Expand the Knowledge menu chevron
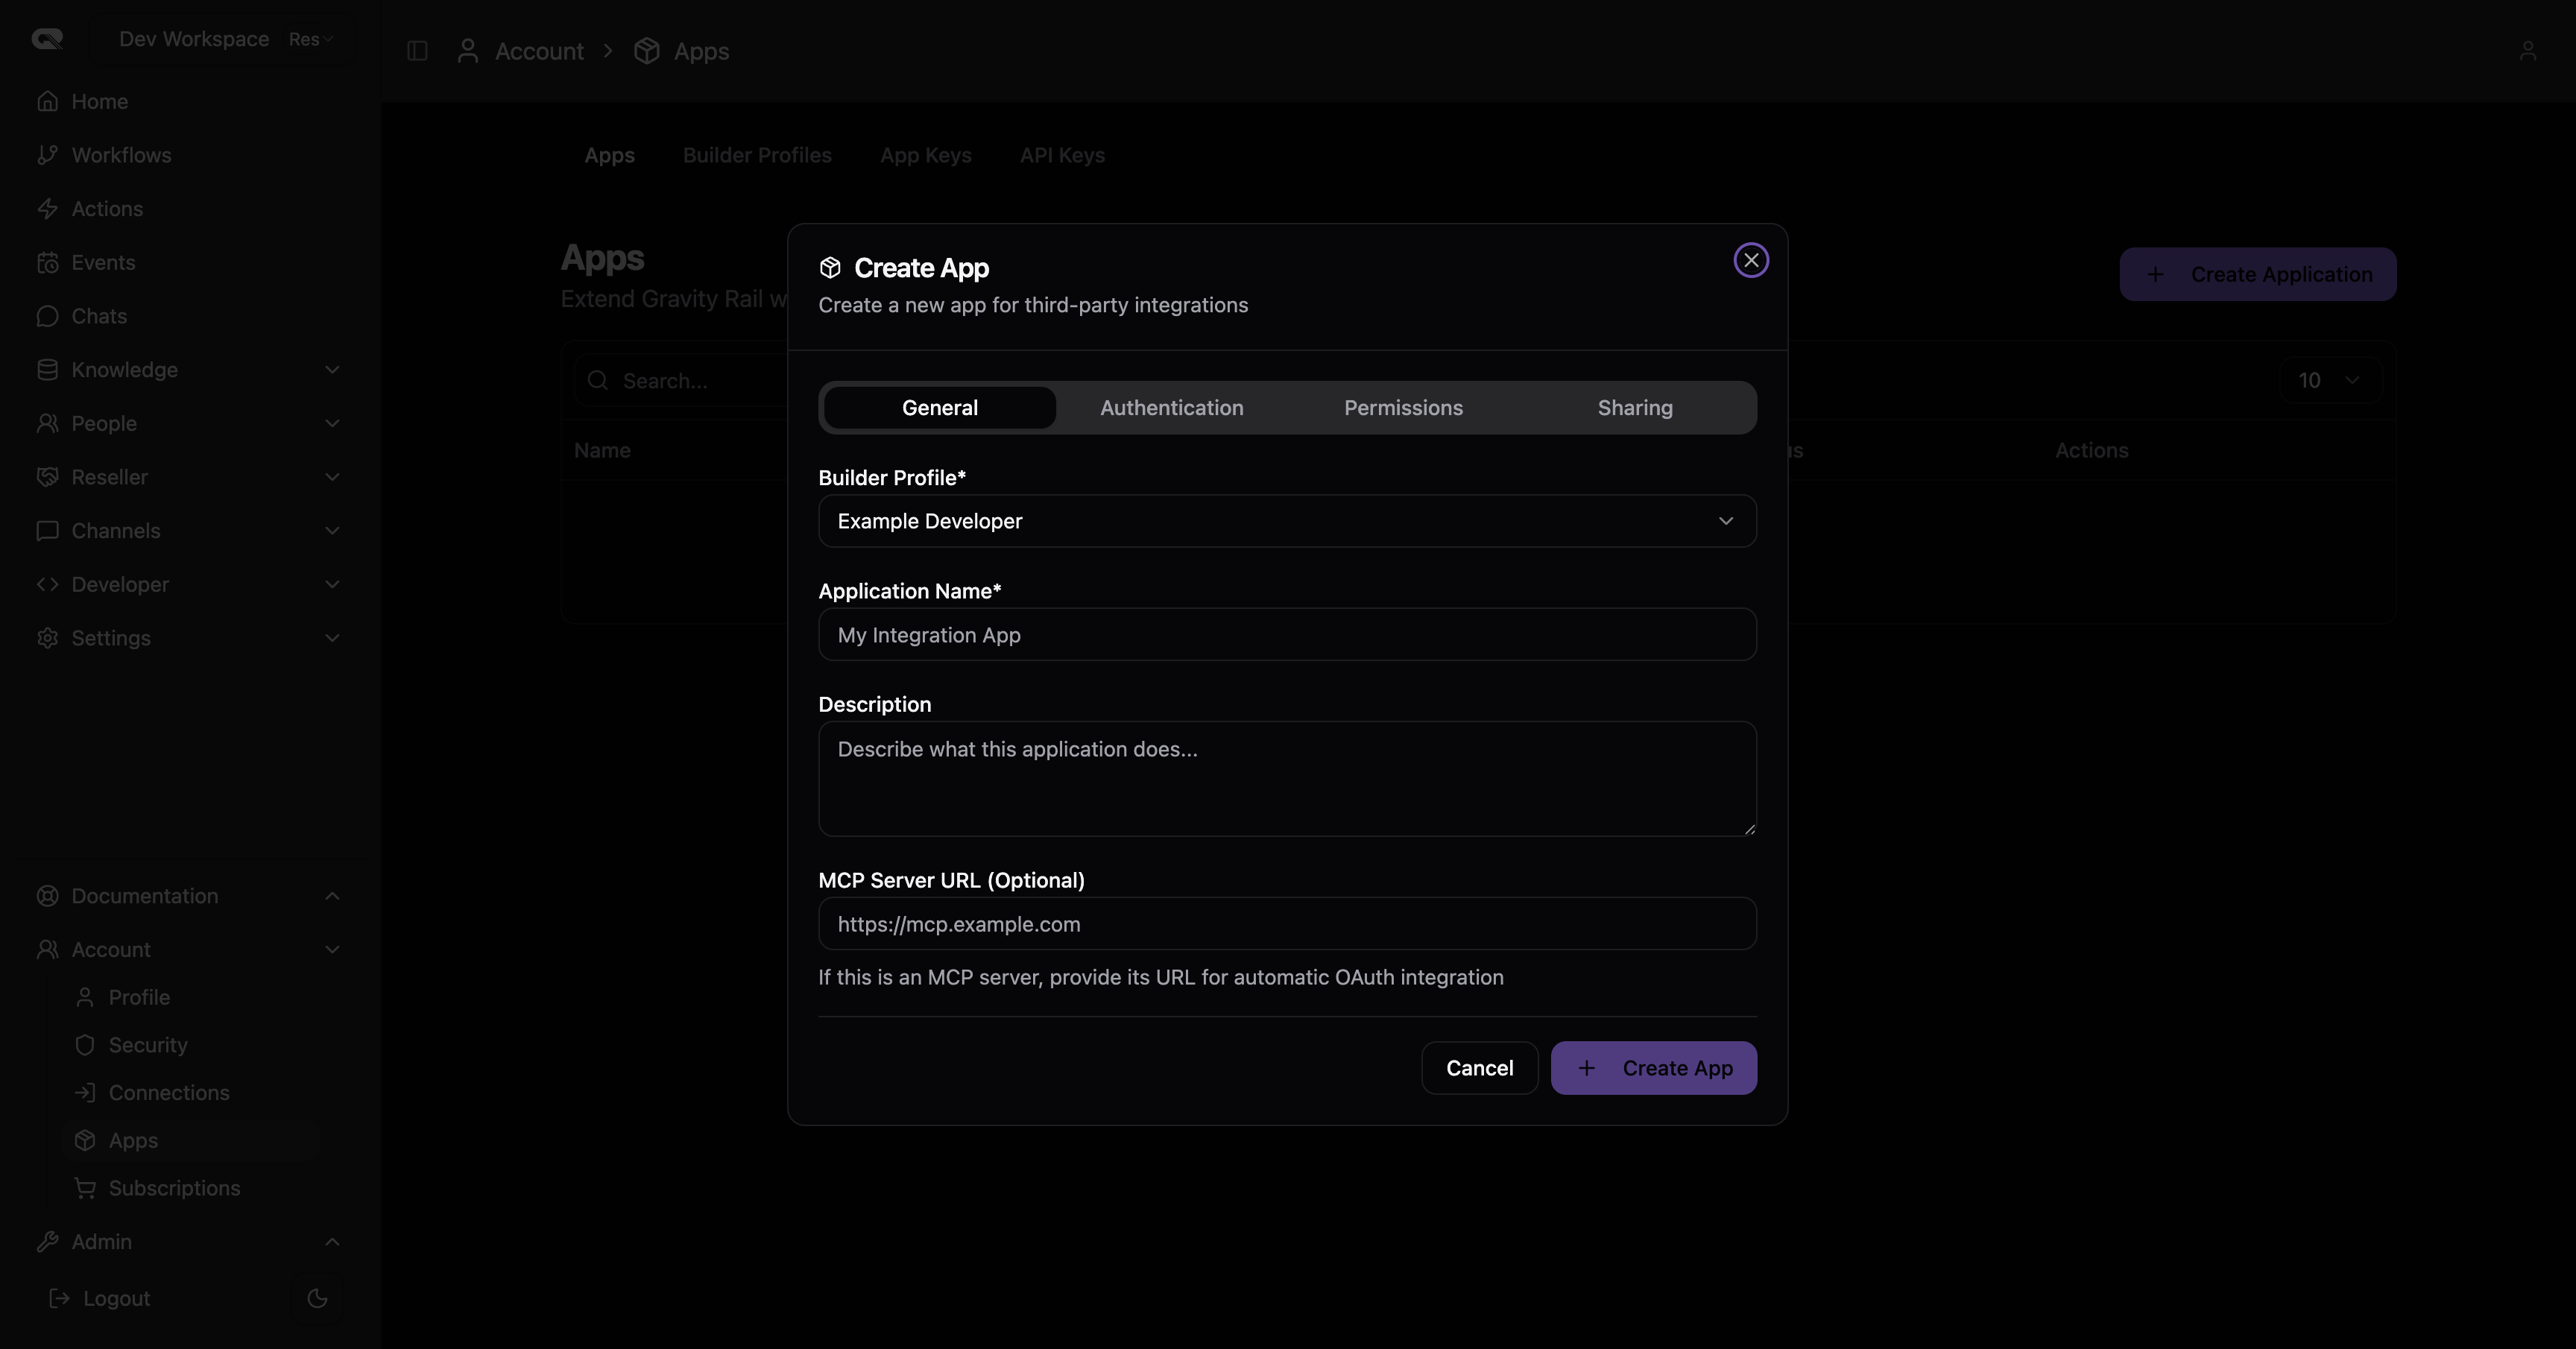Image resolution: width=2576 pixels, height=1349 pixels. (332, 370)
